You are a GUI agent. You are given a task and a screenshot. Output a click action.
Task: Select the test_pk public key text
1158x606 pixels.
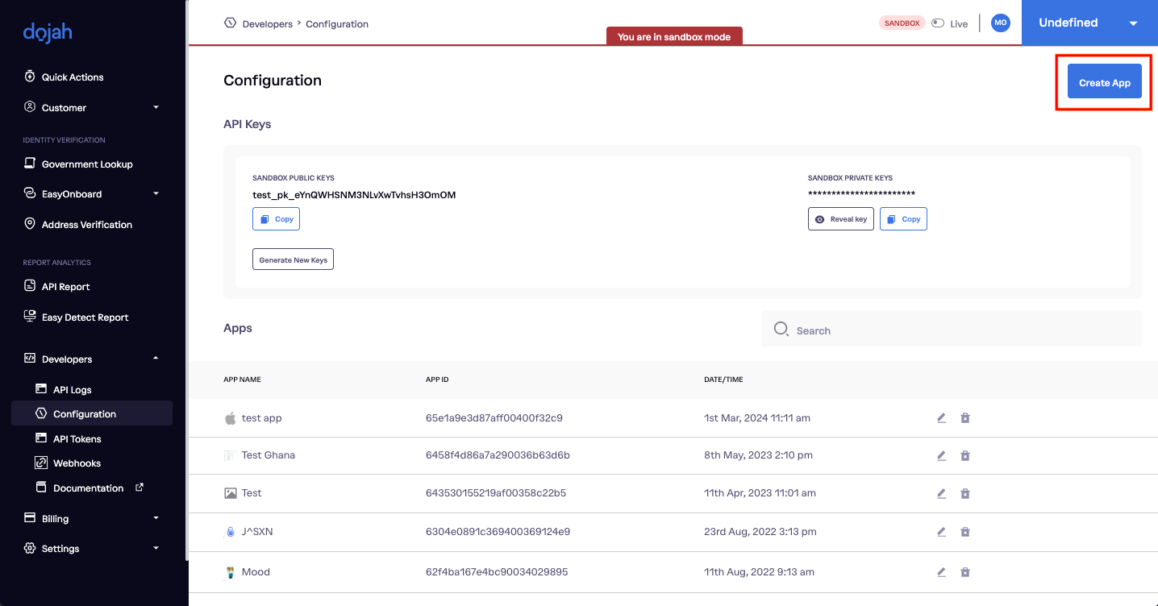point(354,195)
